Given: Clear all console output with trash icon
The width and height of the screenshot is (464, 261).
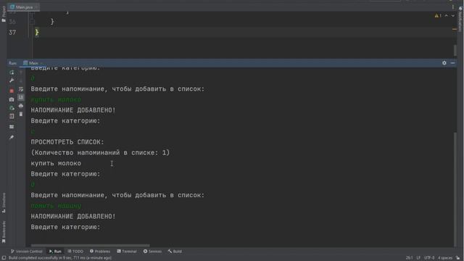Looking at the screenshot, I should click(21, 114).
